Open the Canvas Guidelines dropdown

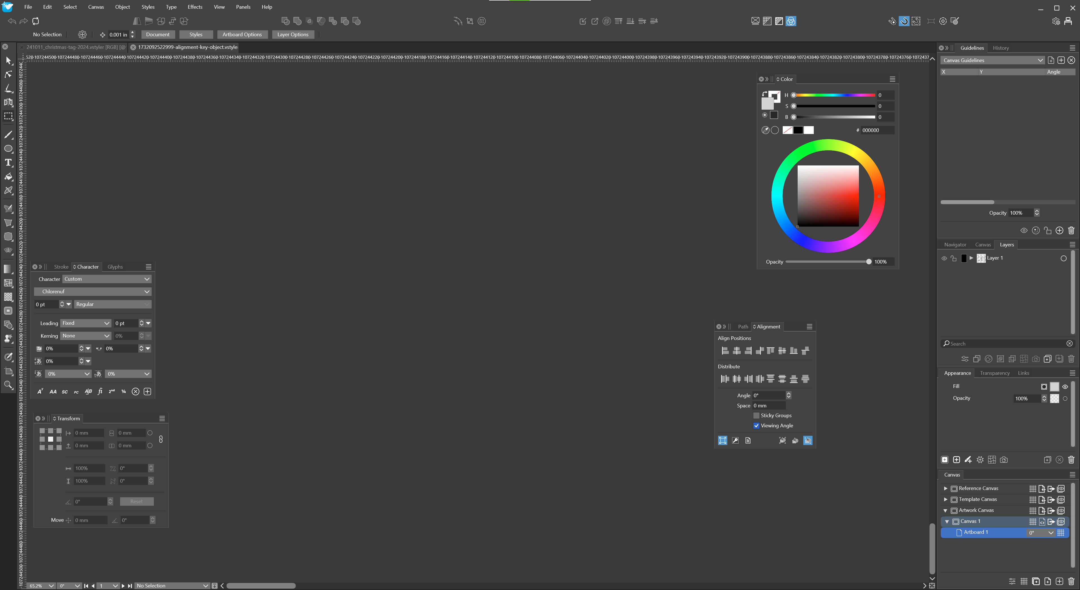coord(992,60)
